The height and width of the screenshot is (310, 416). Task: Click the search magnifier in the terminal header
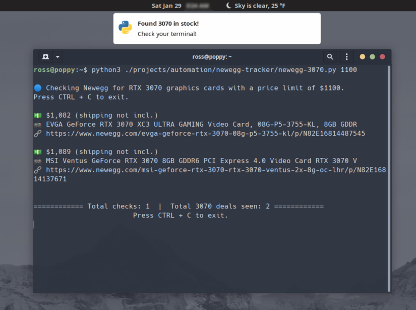click(x=330, y=56)
